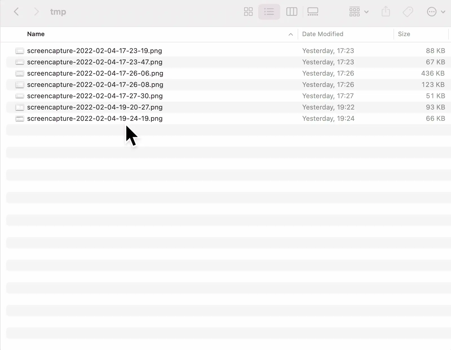The image size is (451, 350).
Task: Switch to icon view
Action: tap(248, 12)
